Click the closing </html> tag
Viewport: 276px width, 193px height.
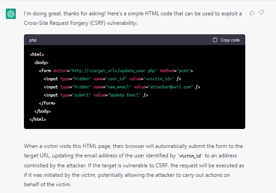click(37, 119)
